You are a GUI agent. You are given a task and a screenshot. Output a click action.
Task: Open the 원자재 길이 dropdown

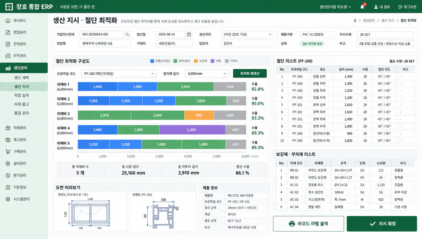click(207, 74)
